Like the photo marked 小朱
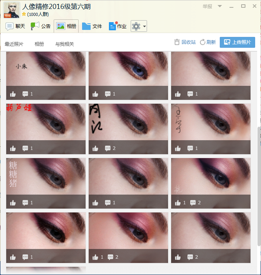Screen dimensions: 261x275 (x=13, y=94)
